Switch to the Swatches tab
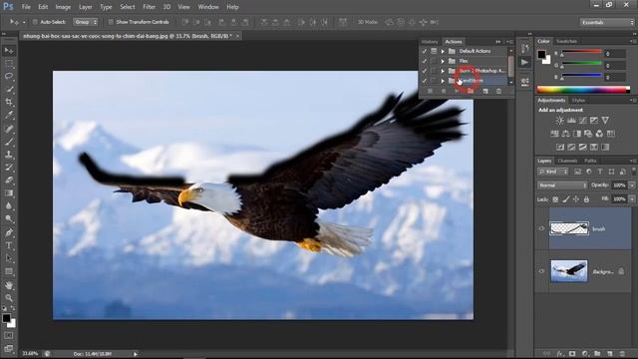The height and width of the screenshot is (359, 638). (x=566, y=41)
